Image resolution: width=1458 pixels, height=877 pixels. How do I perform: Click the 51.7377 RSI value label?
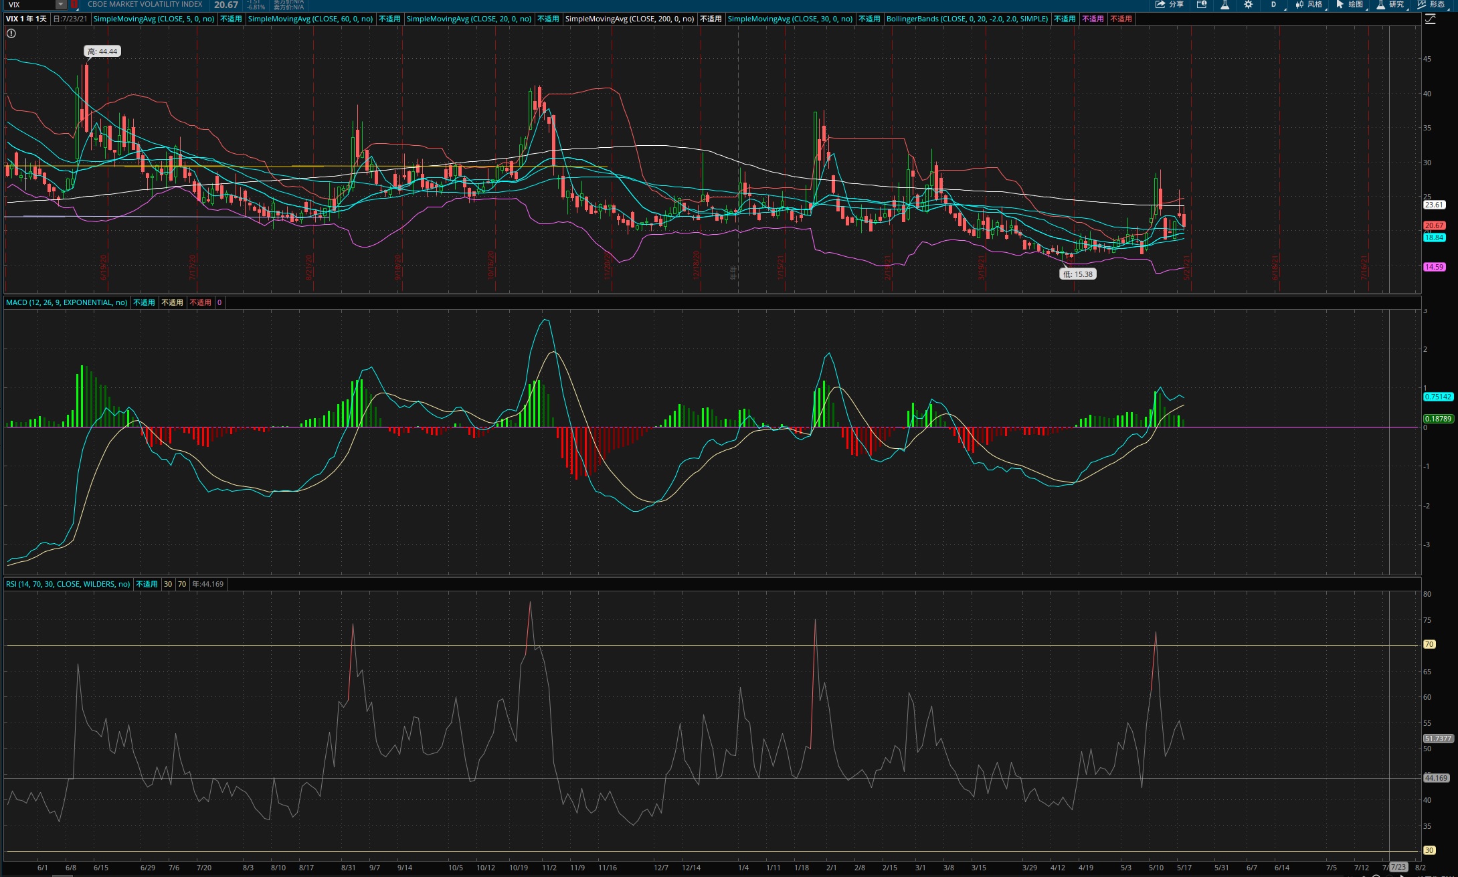(x=1438, y=739)
